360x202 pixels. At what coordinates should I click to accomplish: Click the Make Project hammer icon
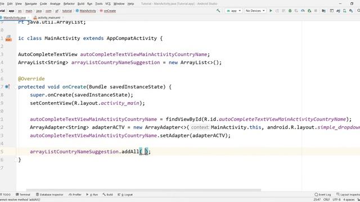(218, 11)
